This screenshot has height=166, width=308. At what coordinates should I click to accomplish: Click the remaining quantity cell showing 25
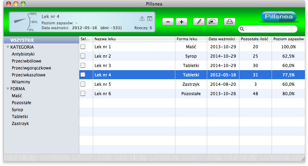coord(255,56)
